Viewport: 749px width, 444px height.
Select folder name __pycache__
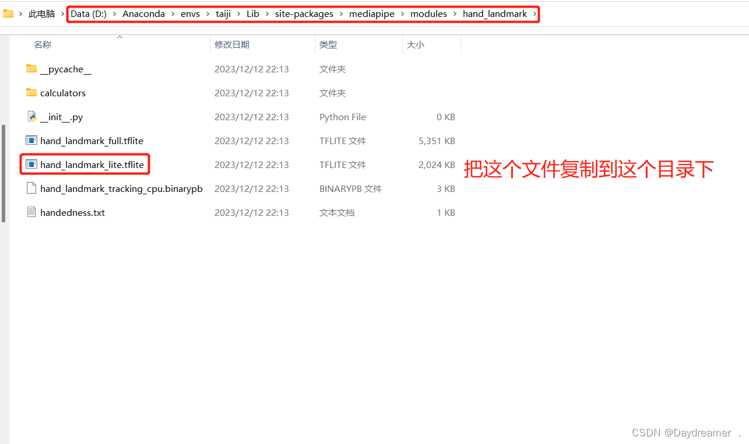pos(65,69)
